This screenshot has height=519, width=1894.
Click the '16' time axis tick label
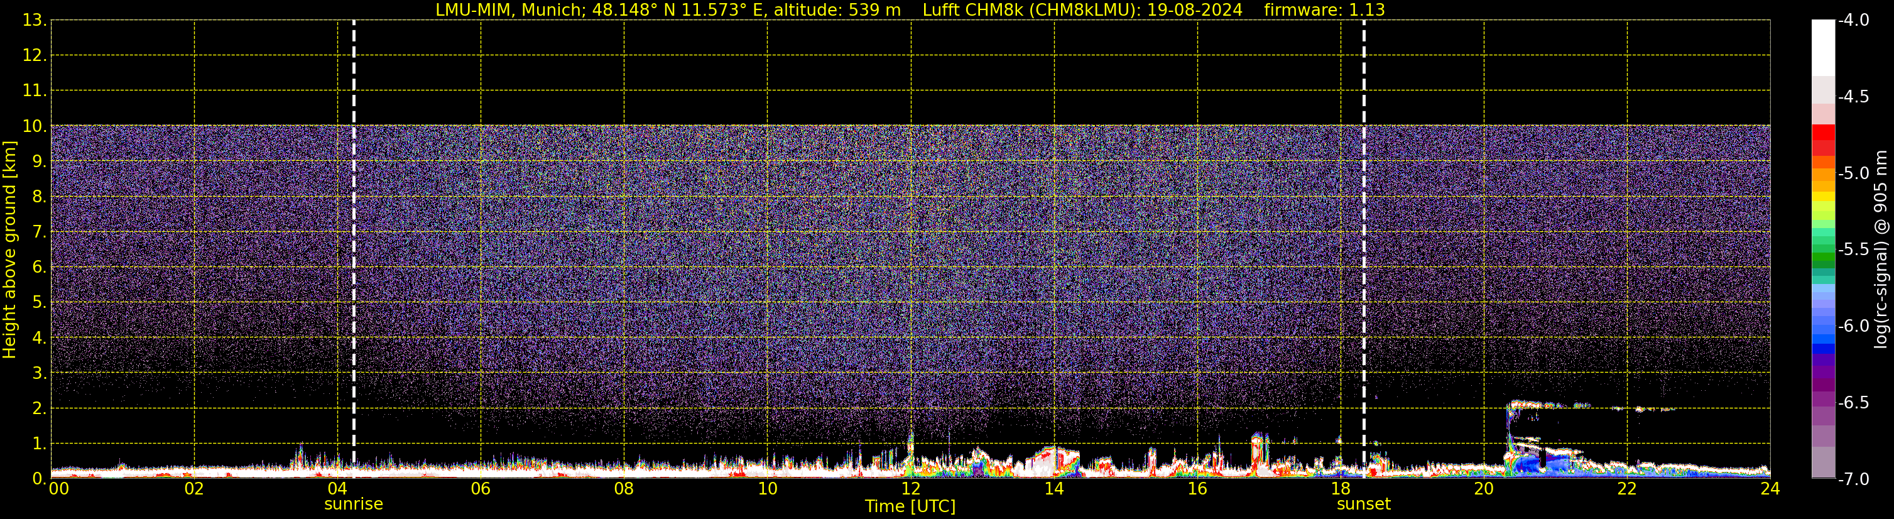[1198, 489]
